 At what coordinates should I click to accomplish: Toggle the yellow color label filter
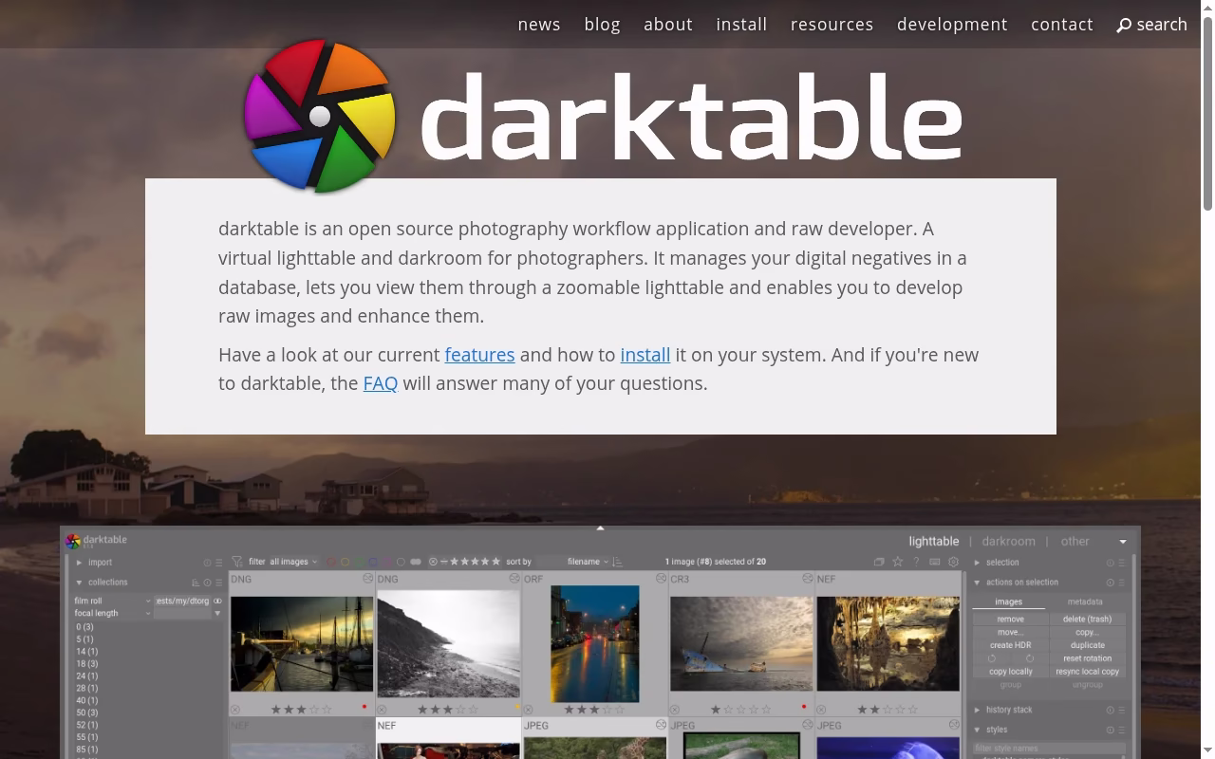[x=346, y=562]
